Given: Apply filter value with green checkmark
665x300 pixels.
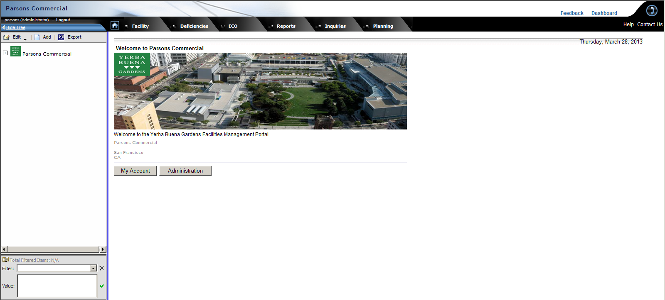Looking at the screenshot, I should coord(102,286).
